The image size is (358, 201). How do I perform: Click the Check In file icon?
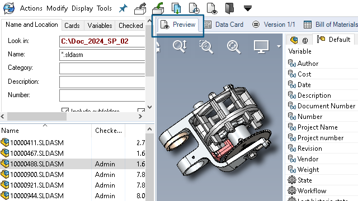point(158,8)
